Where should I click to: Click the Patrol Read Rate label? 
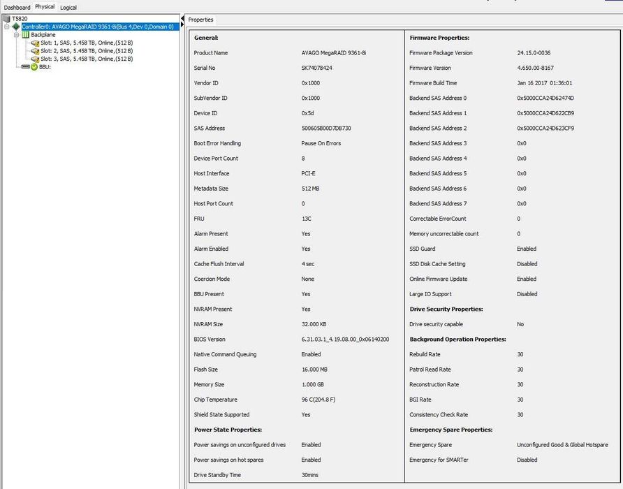click(430, 370)
